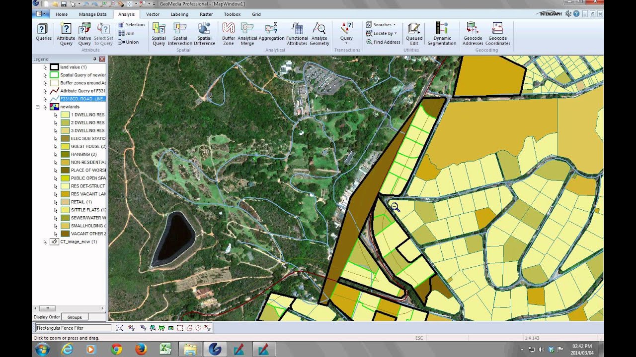Viewport: 636px width, 357px height.
Task: Open the Searches dropdown
Action: point(381,24)
